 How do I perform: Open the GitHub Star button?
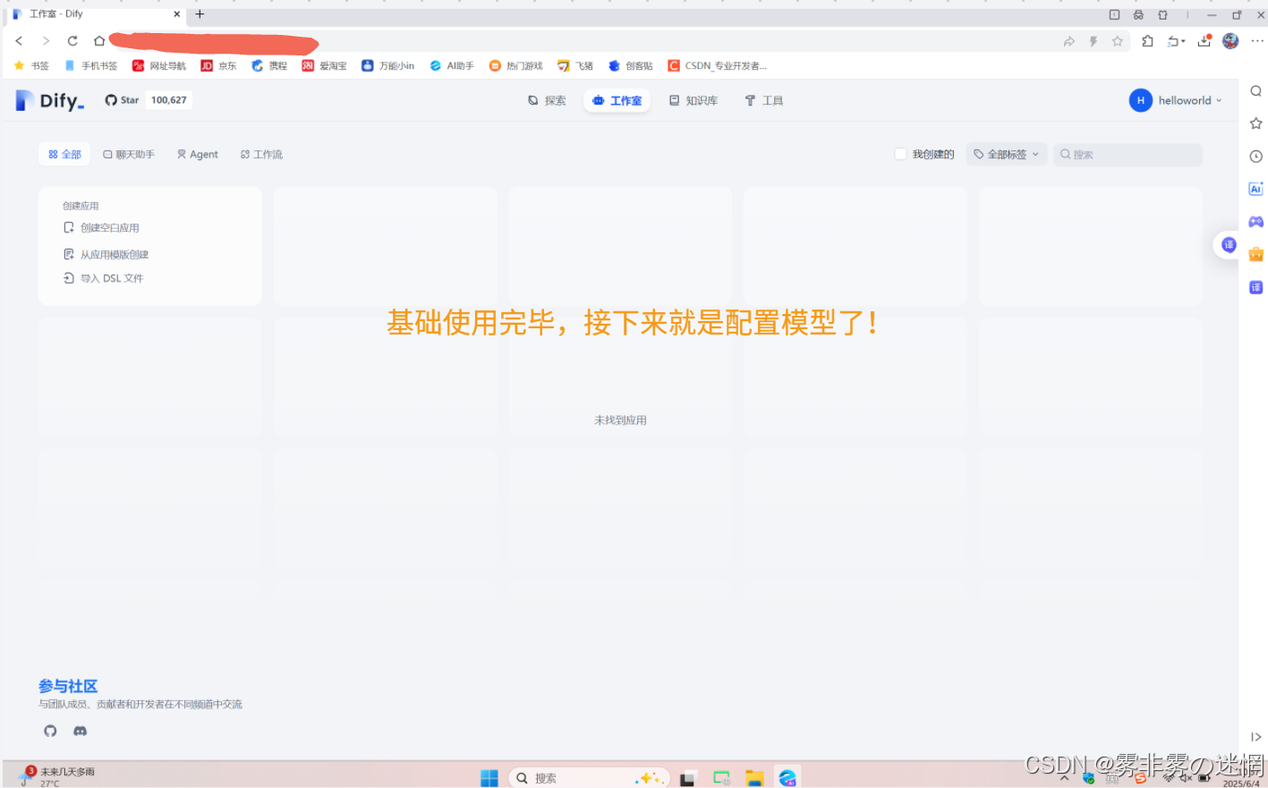pyautogui.click(x=122, y=100)
